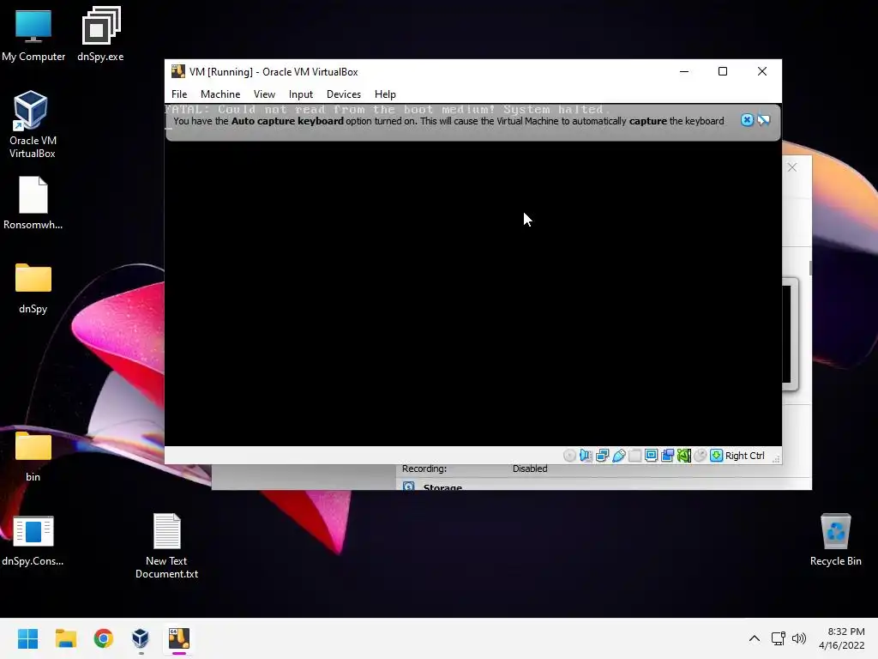Click the USB devices status icon
The width and height of the screenshot is (878, 659).
pos(619,456)
